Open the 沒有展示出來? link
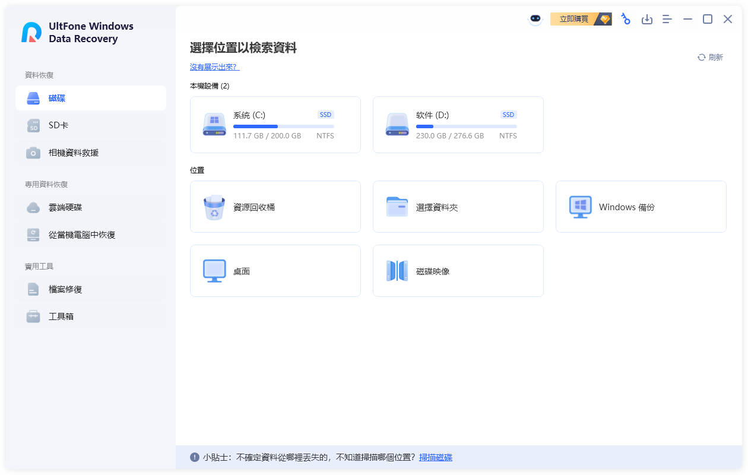This screenshot has width=748, height=475. pos(214,66)
